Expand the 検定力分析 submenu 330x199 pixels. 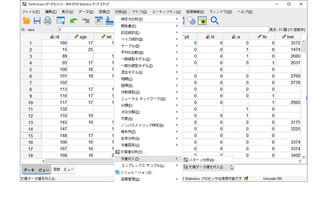tap(148, 19)
